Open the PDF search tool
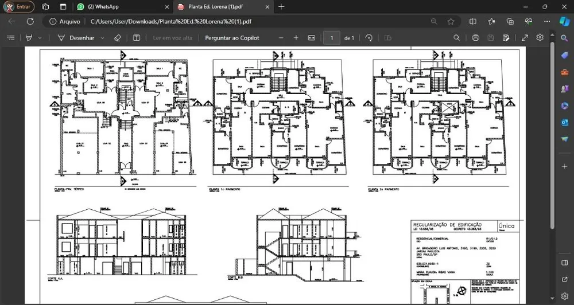The width and height of the screenshot is (574, 305). click(456, 38)
